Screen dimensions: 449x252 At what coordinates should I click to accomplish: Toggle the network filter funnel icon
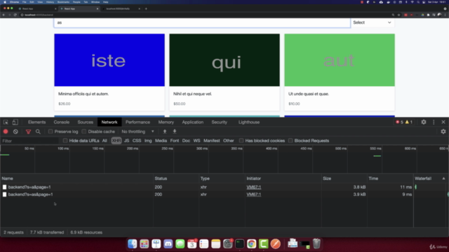click(28, 132)
